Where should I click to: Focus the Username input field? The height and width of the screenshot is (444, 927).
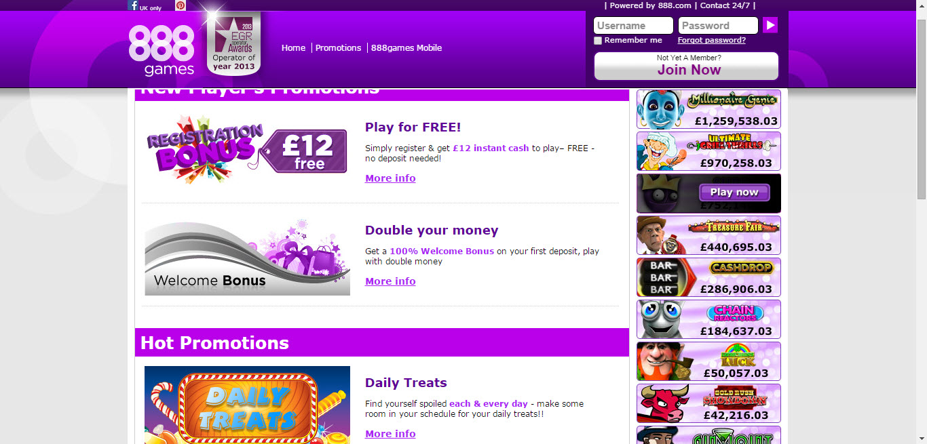(633, 26)
